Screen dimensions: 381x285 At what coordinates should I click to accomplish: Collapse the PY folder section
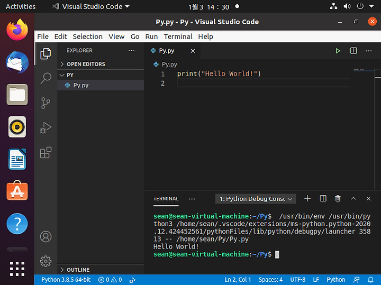[101, 75]
